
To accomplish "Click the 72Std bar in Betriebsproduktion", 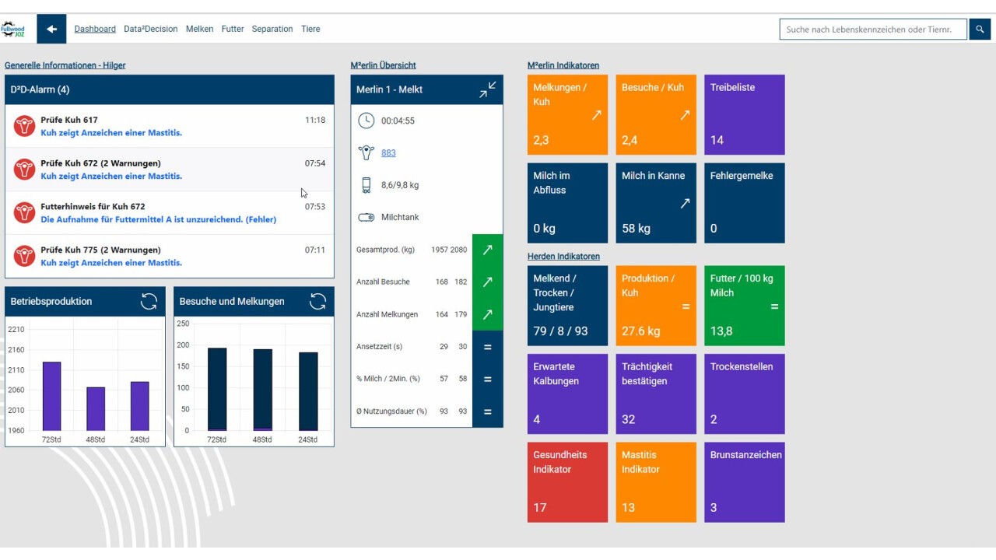I will pyautogui.click(x=51, y=396).
